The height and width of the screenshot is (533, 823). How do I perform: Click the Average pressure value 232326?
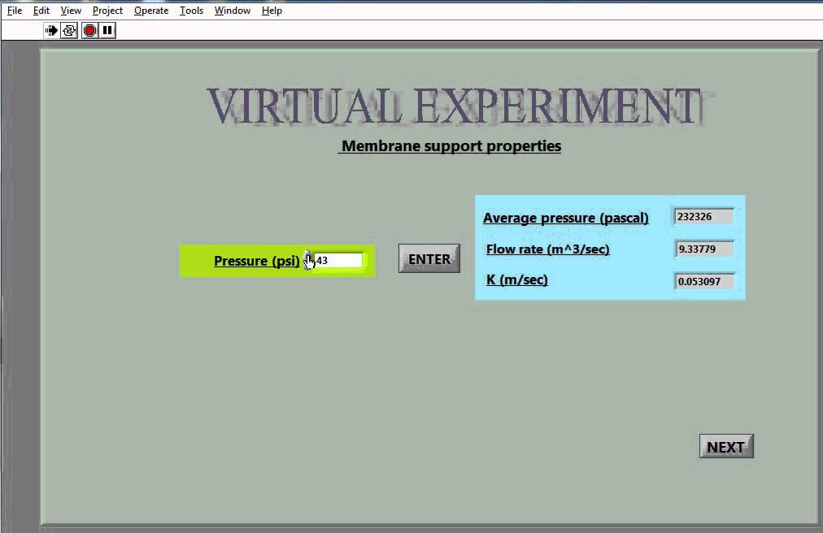[703, 217]
